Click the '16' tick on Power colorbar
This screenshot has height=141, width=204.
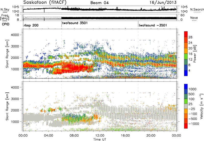tap(190, 54)
